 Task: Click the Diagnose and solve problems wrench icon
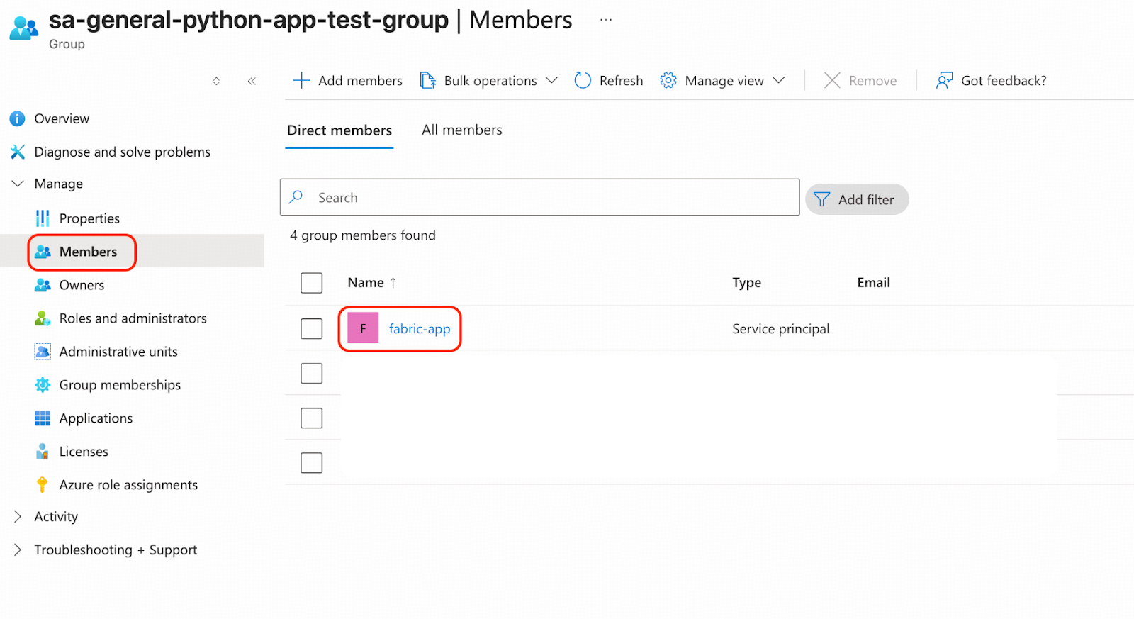click(17, 152)
